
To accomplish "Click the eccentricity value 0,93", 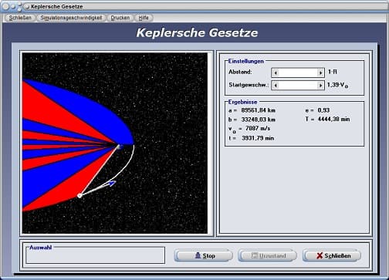I will pos(323,110).
